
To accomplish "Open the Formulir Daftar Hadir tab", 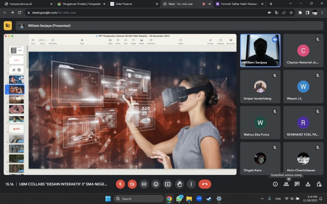I will pyautogui.click(x=240, y=4).
